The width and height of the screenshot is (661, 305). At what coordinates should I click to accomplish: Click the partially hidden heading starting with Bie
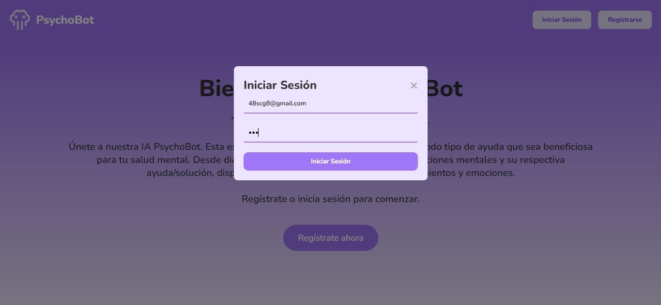[216, 89]
